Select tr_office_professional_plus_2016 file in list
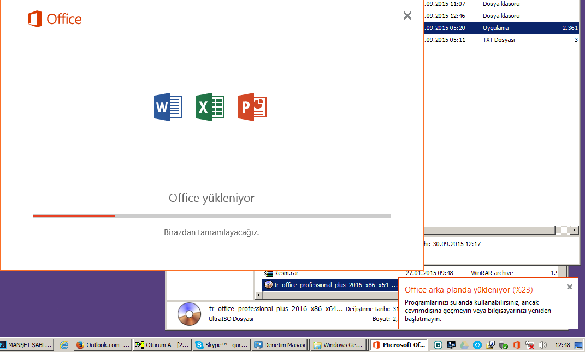The height and width of the screenshot is (352, 585). [330, 285]
